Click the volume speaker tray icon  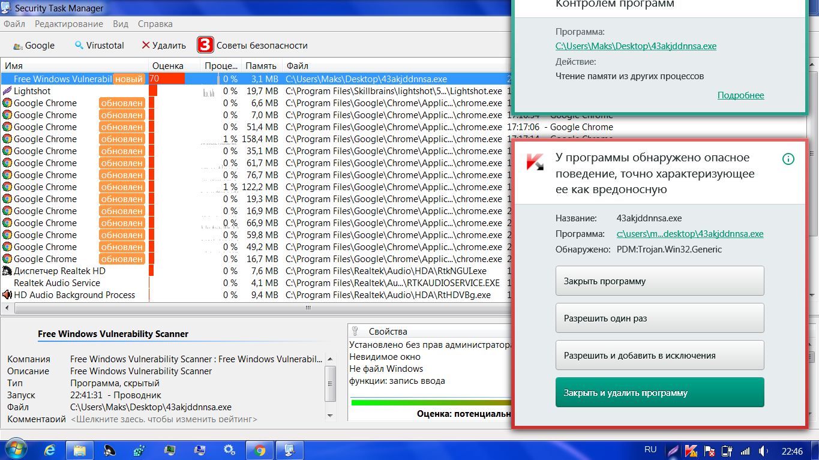coord(763,450)
